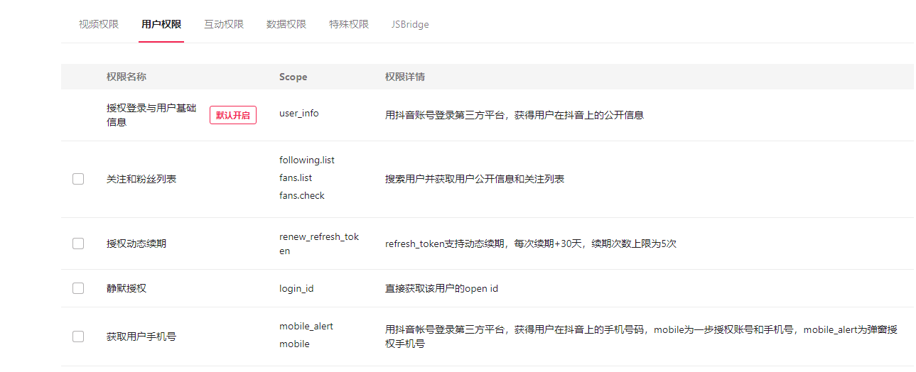916x372 pixels.
Task: Click the 直接获取该用户的open id description
Action: (441, 288)
